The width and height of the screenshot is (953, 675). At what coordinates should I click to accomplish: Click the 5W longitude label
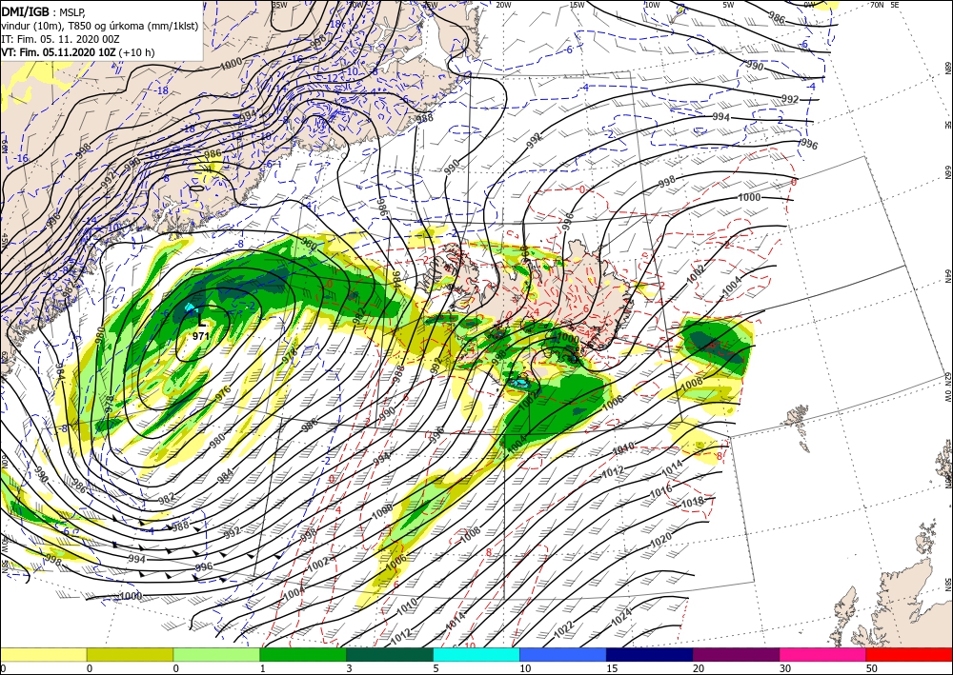(729, 5)
